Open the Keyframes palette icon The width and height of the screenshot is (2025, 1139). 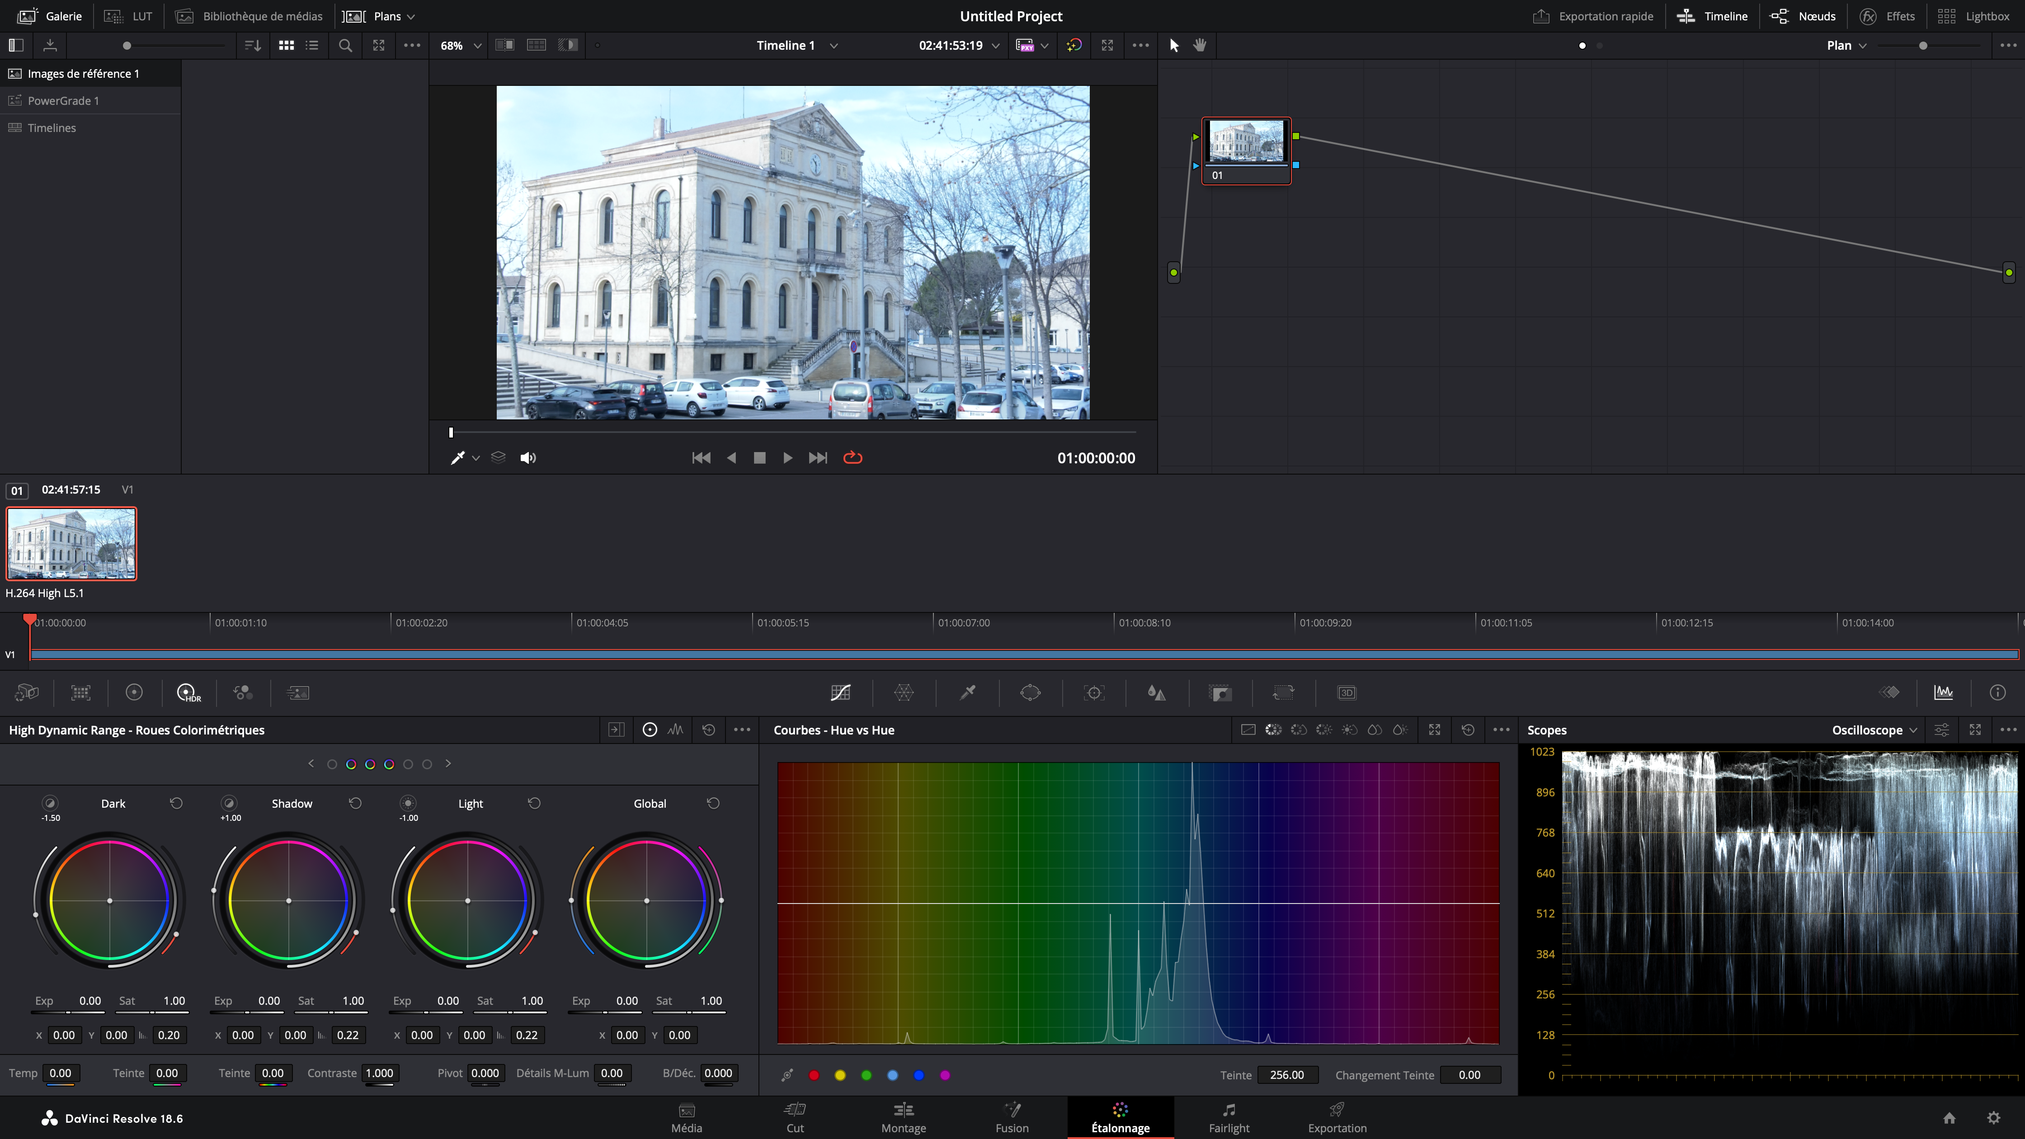click(x=1889, y=692)
